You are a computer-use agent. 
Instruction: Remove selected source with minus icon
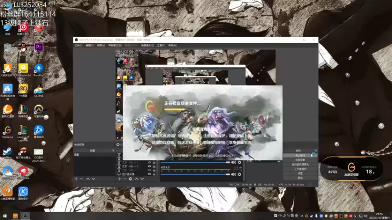[125, 179]
